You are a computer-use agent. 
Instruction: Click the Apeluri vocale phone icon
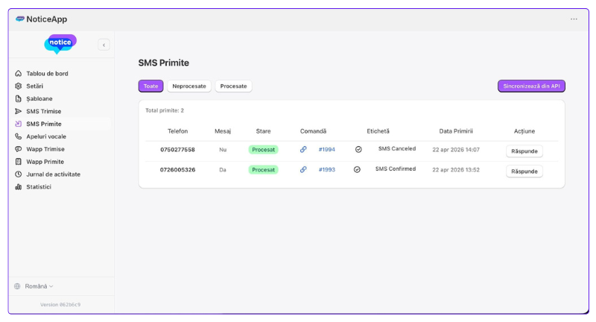[18, 136]
